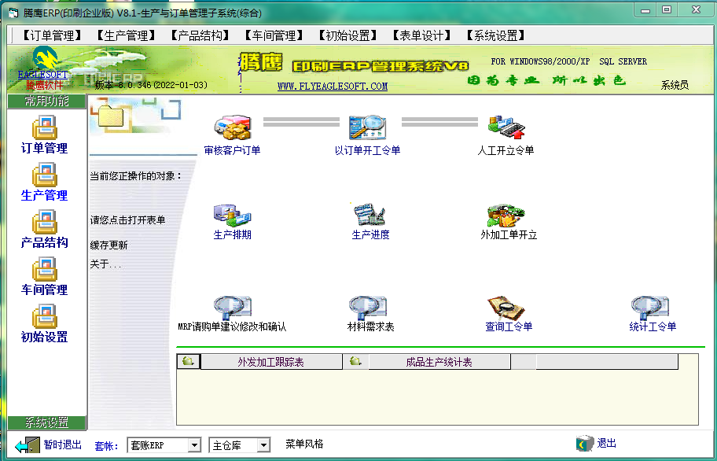This screenshot has height=461, width=717.
Task: Click the 系统员 user label
Action: (x=675, y=85)
